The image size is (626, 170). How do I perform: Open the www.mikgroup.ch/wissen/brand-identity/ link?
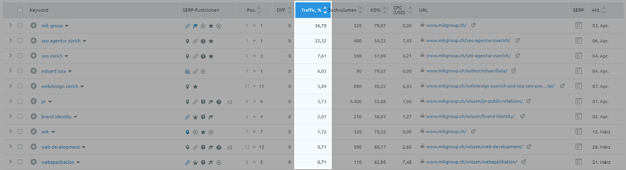pos(470,116)
